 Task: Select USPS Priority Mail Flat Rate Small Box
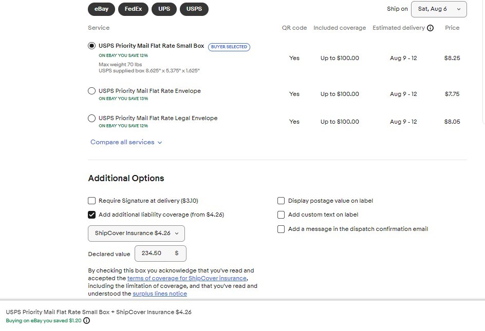point(91,46)
